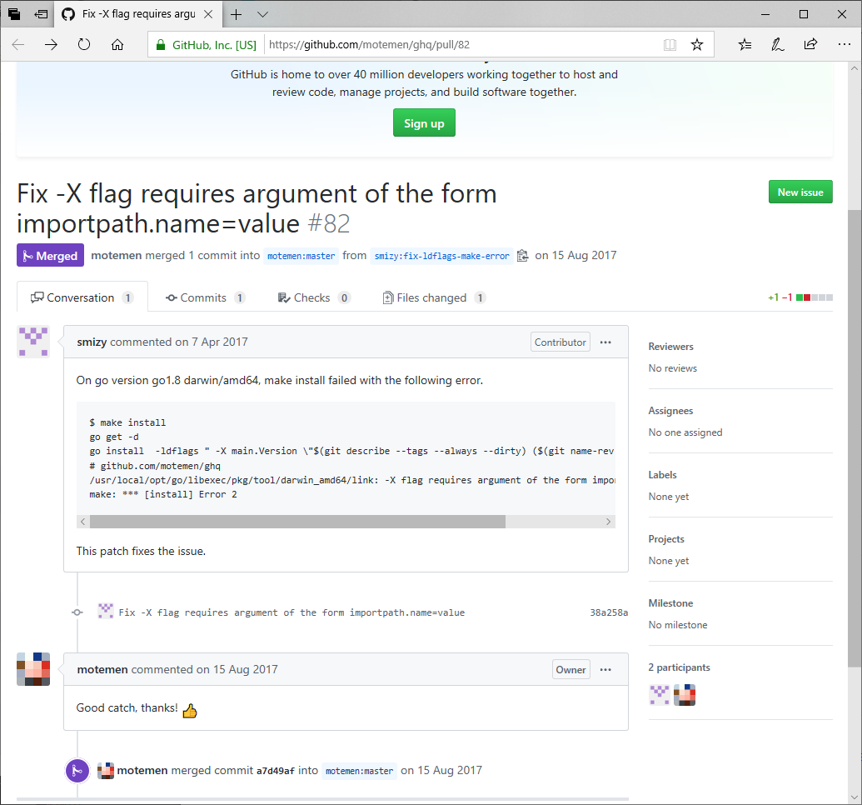862x805 pixels.
Task: Click the 'No one assigned' text
Action: (685, 432)
